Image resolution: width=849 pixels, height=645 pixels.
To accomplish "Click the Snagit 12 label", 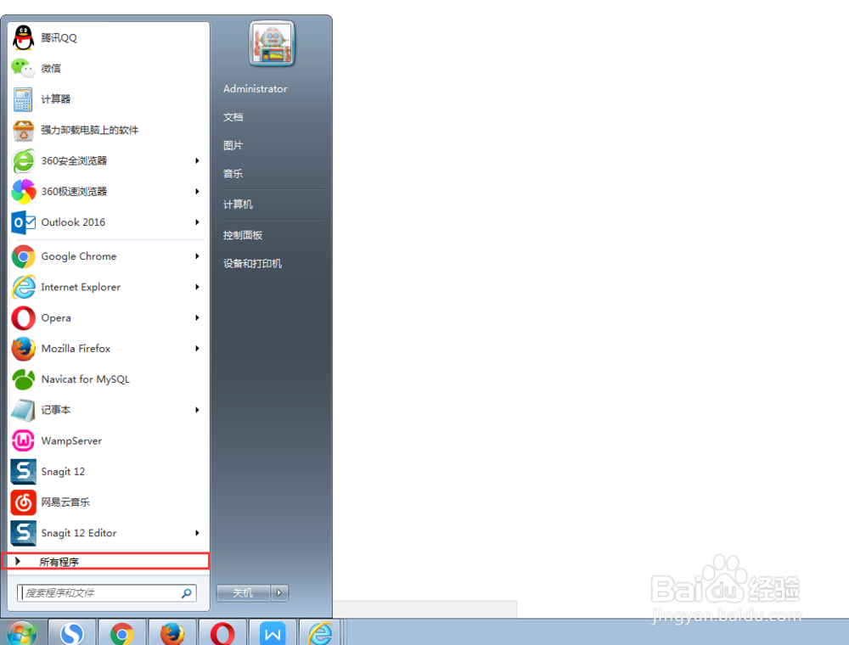I will click(x=63, y=472).
